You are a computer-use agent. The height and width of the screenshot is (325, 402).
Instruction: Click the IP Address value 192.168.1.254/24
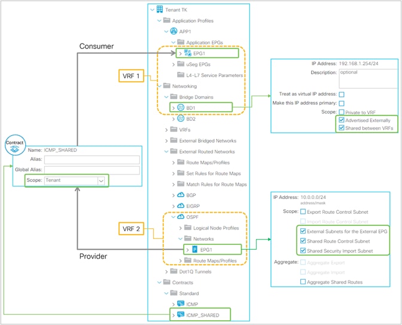tap(358, 63)
